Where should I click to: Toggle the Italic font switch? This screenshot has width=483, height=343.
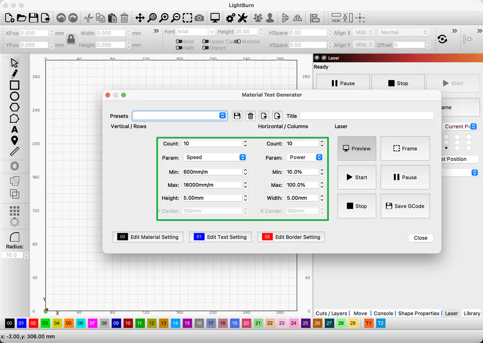(179, 48)
